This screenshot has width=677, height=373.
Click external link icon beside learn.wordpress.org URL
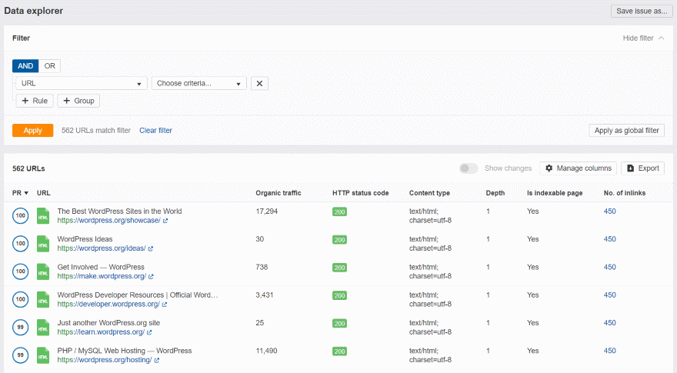150,332
